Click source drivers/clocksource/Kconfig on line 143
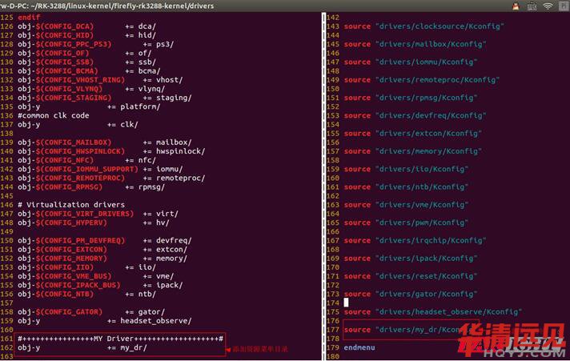Image resolution: width=570 pixels, height=361 pixels. (x=423, y=26)
